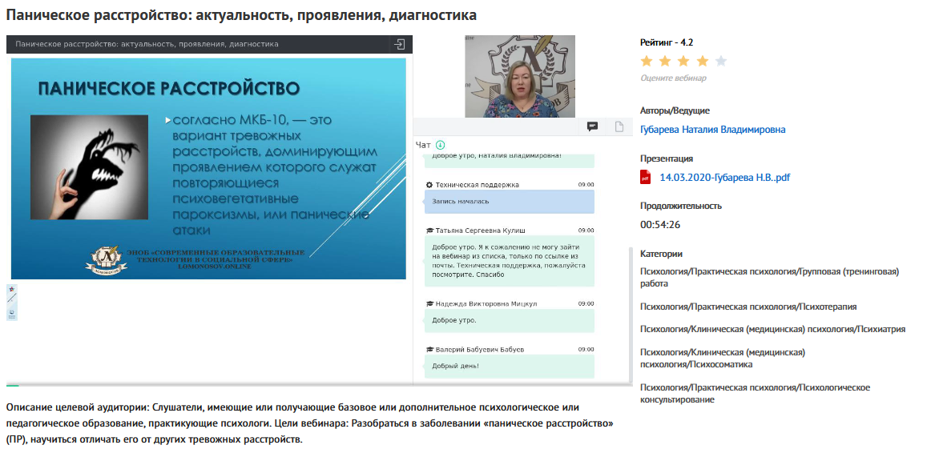Switch to the files document icon
The width and height of the screenshot is (935, 461).
coord(619,126)
